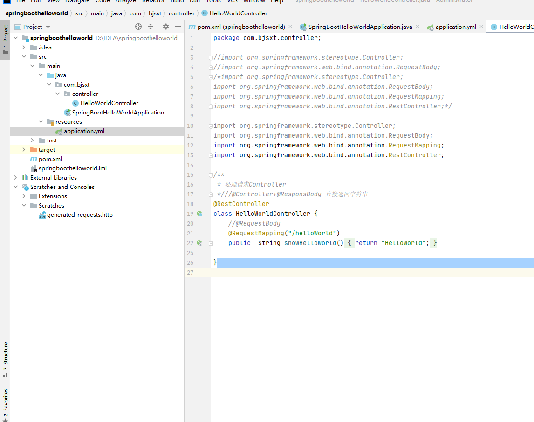Click the External Libraries icon
Screen dimensions: 534x422
point(25,178)
